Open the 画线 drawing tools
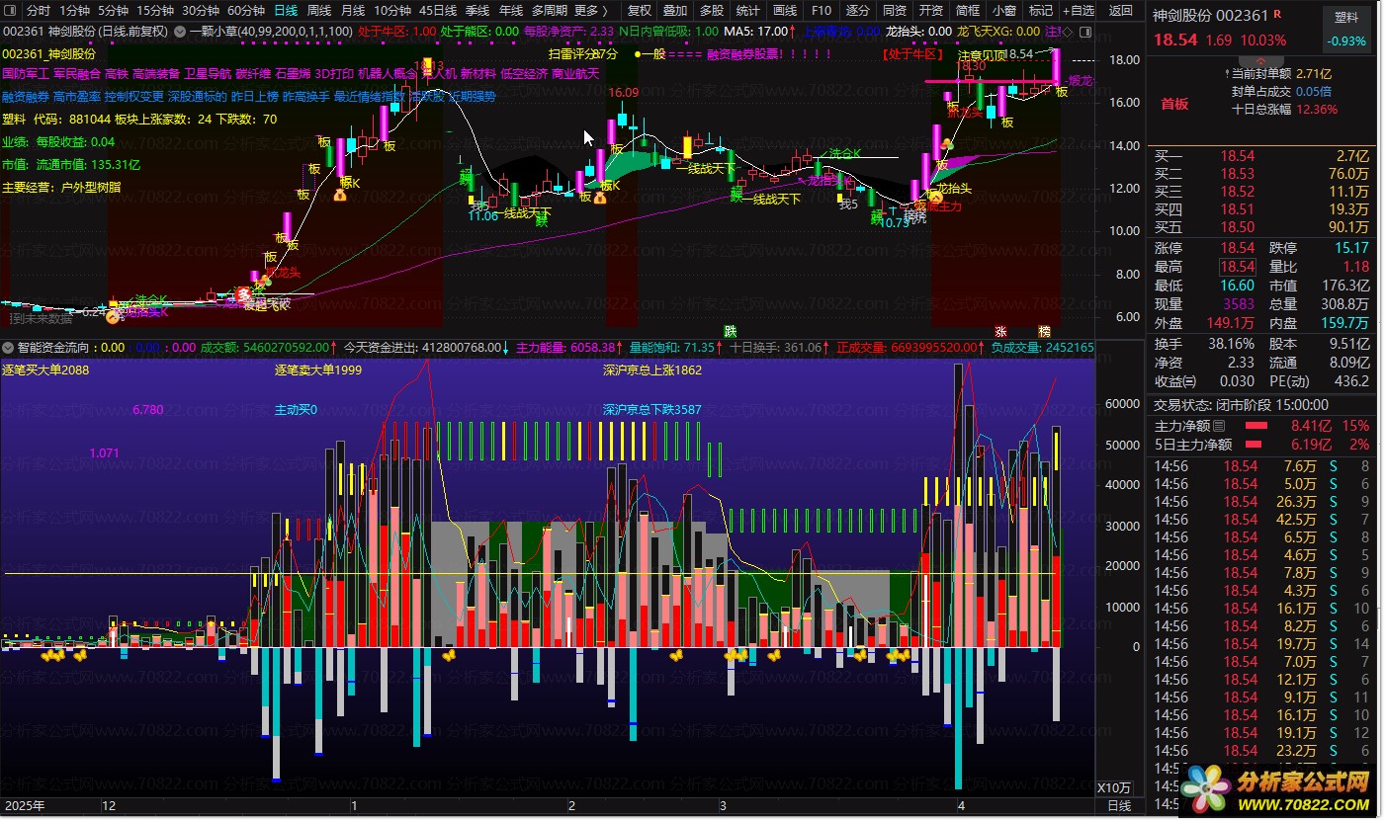 pos(785,11)
